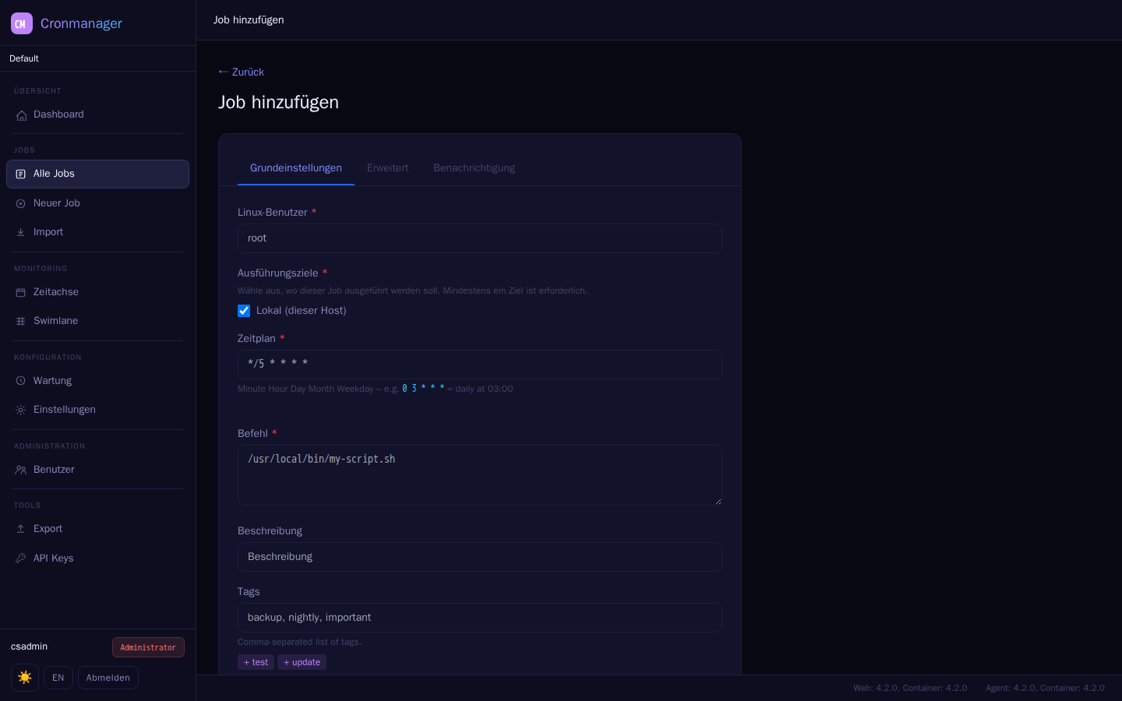Click the Administrator role badge

[x=148, y=647]
